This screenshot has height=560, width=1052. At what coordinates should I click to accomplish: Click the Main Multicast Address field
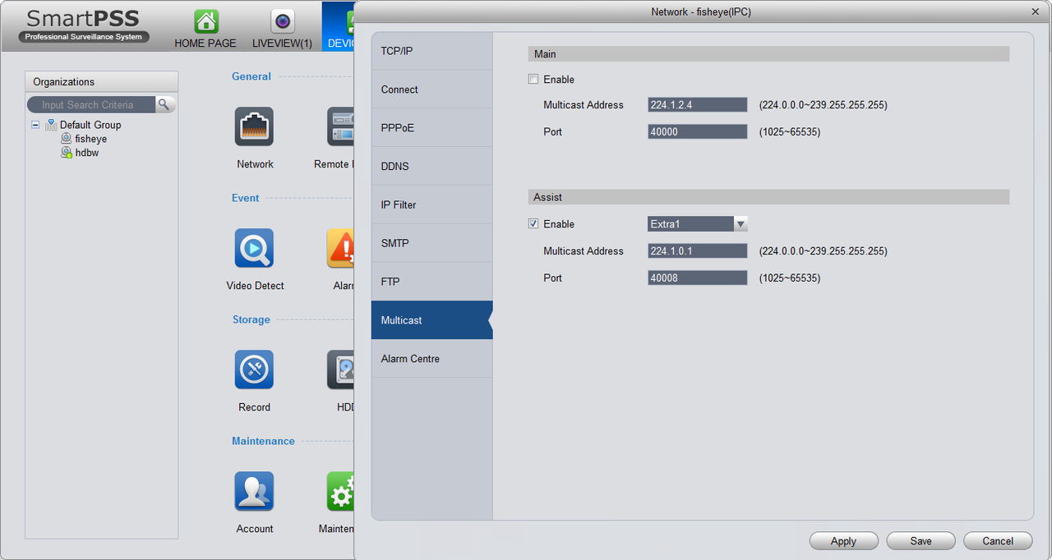pos(698,105)
